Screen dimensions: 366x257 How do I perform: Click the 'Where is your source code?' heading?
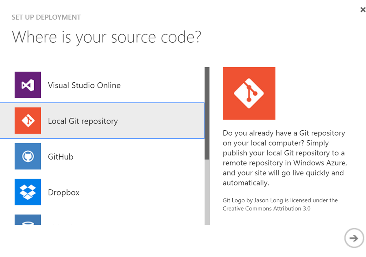click(107, 37)
